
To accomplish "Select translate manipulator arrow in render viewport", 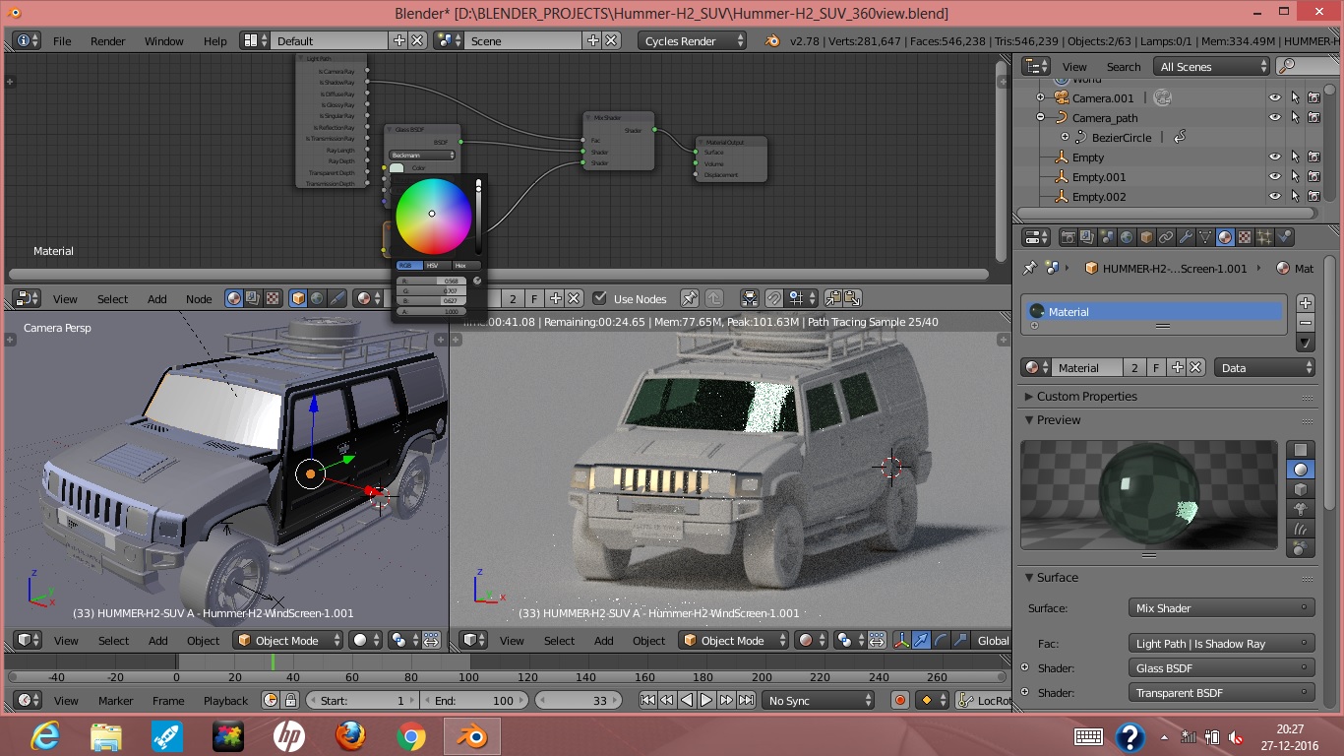I will [x=921, y=640].
